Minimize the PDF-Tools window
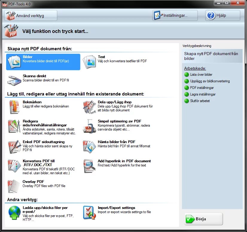Viewport: 247px width, 232px height. click(219, 3)
